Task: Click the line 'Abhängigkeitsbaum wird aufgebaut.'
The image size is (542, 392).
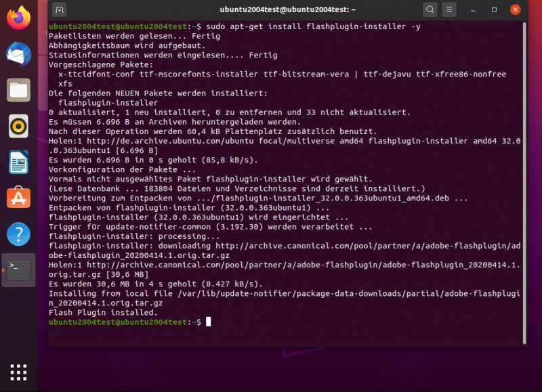Action: pos(127,45)
